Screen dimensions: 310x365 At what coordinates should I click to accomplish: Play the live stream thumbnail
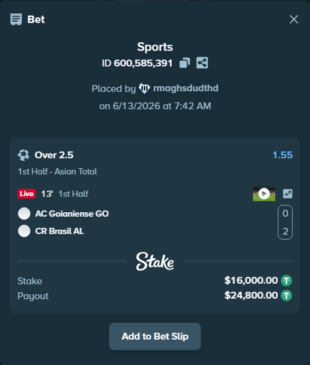(x=264, y=194)
